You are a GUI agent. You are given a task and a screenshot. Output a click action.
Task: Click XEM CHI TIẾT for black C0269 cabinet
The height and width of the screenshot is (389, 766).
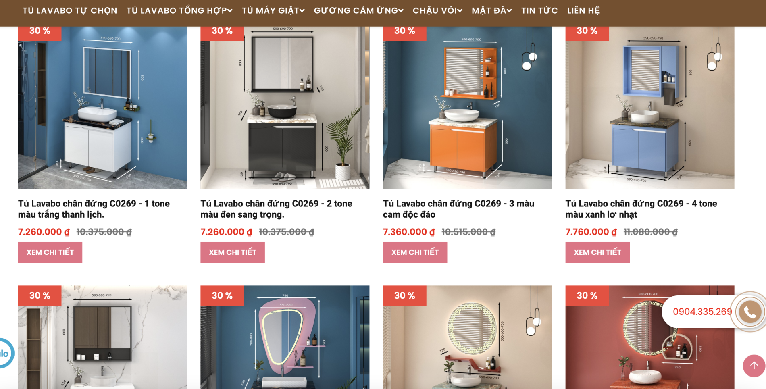click(233, 252)
